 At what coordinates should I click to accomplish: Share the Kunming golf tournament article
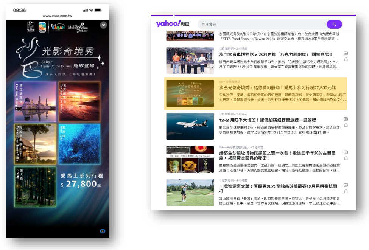pyautogui.click(x=346, y=191)
